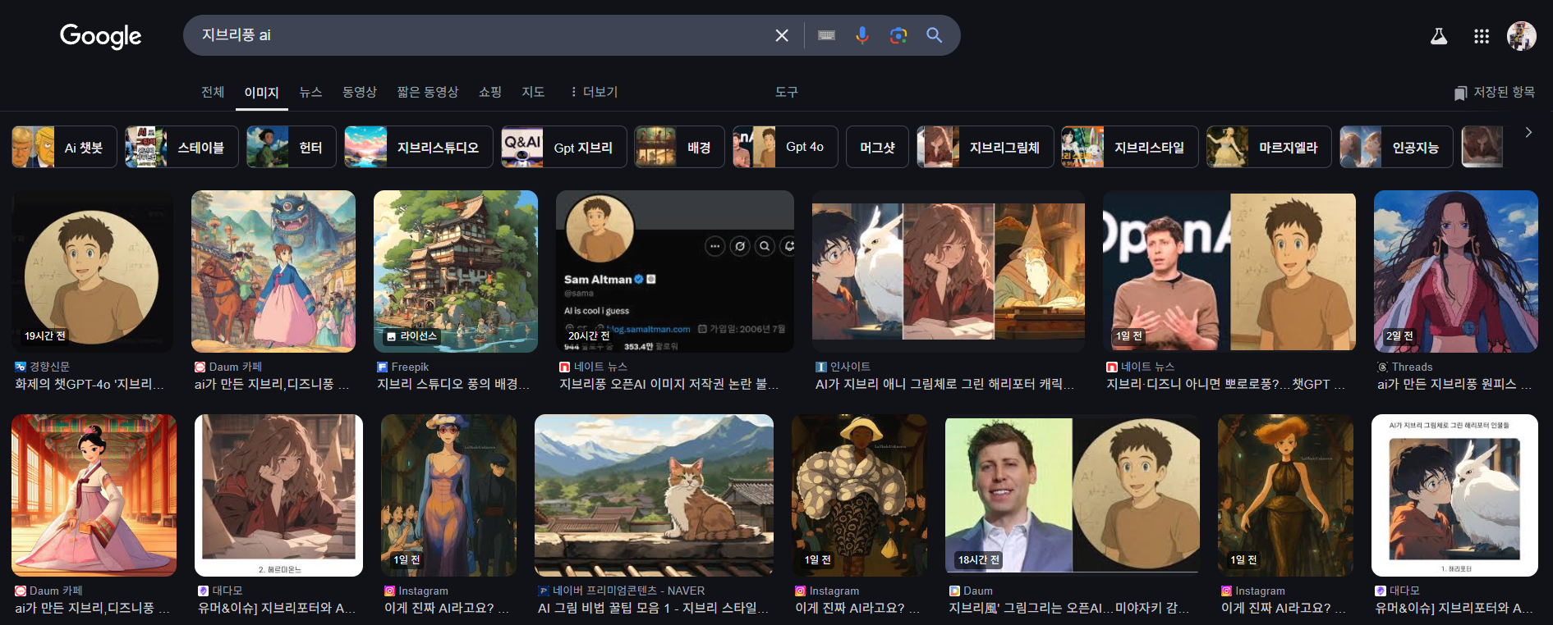
Task: Select the 지브리스튜디오 filter chip
Action: (419, 147)
